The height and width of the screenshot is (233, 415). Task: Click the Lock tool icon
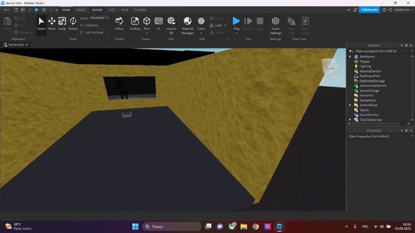[212, 25]
